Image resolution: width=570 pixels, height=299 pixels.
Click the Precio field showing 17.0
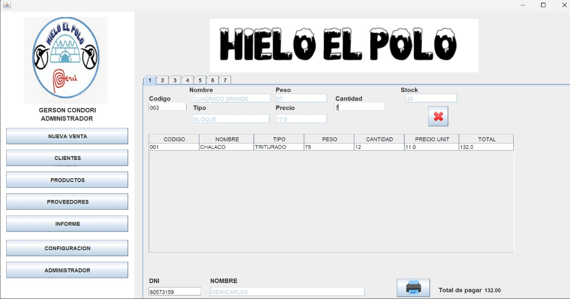301,119
